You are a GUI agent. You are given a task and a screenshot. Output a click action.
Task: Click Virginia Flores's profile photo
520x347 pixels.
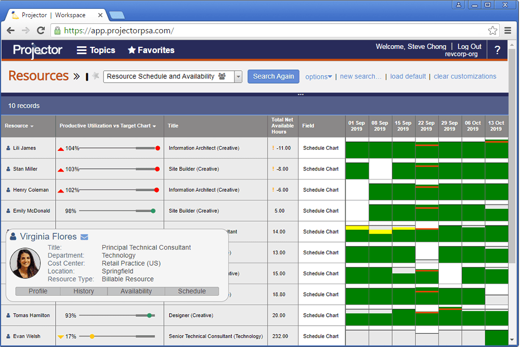coord(25,263)
